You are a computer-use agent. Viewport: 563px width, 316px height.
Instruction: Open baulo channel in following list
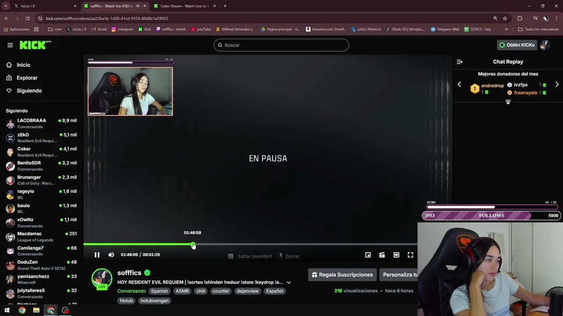point(41,208)
